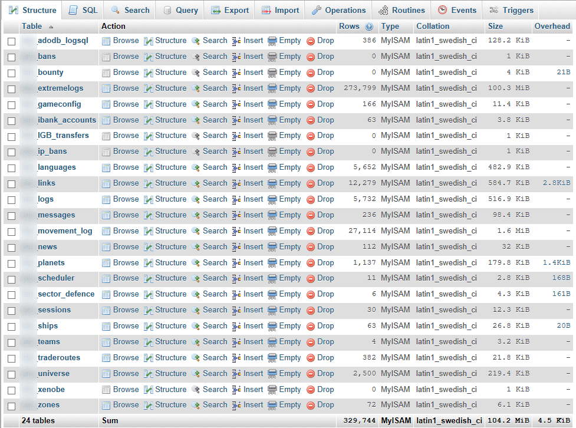Screen dimensions: 576x428
Task: Check the extremelogs row checkbox
Action: click(x=11, y=89)
